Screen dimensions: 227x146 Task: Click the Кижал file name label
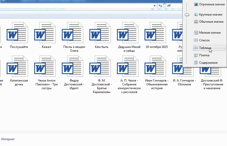[x=46, y=47]
